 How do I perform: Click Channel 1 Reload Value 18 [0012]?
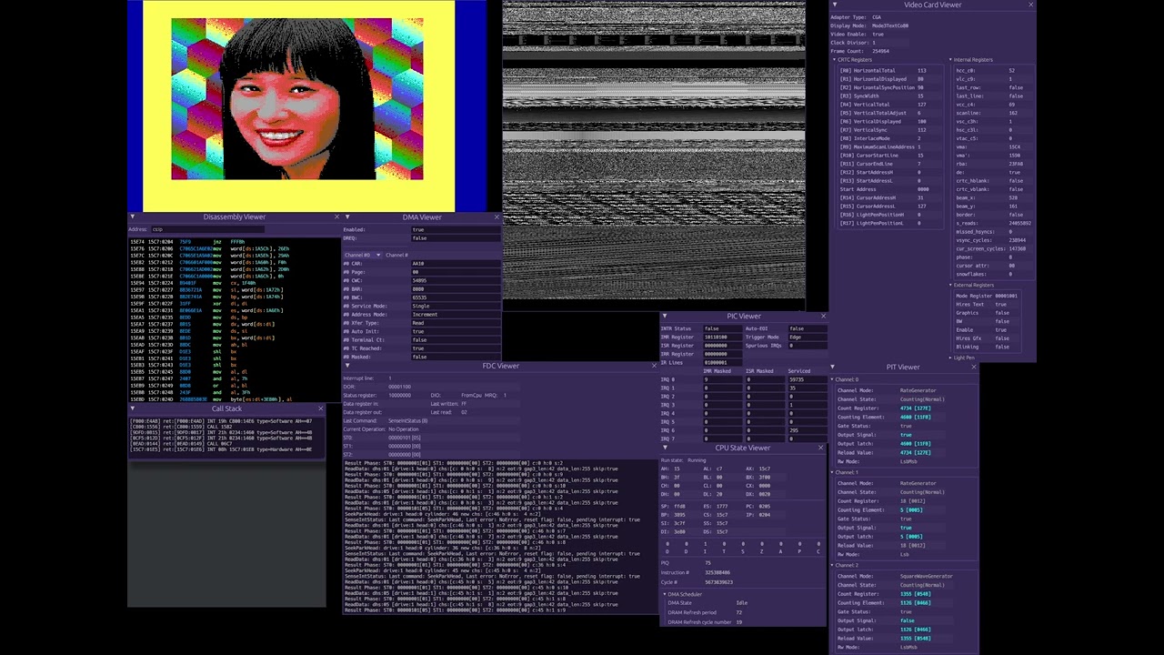pos(912,545)
